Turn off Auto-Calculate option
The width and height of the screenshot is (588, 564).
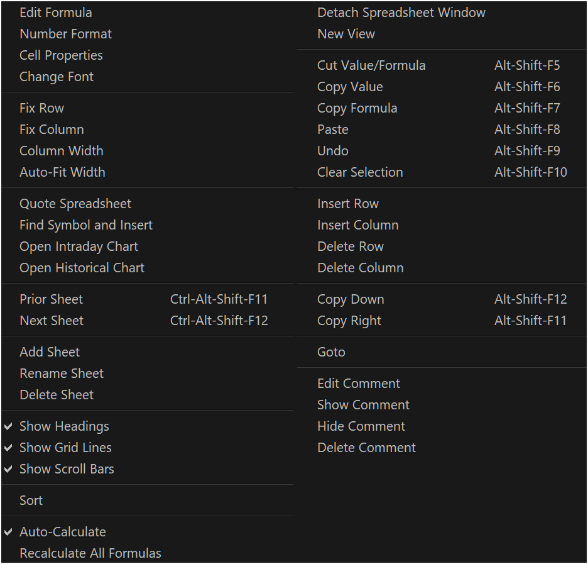[x=62, y=532]
